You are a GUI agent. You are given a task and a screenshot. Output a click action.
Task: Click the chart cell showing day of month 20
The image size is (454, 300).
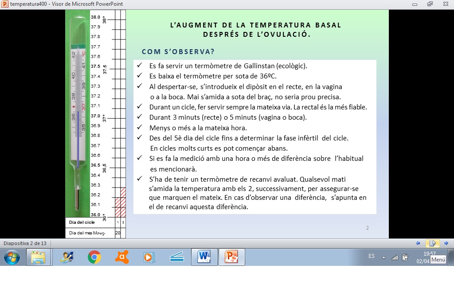point(118,233)
